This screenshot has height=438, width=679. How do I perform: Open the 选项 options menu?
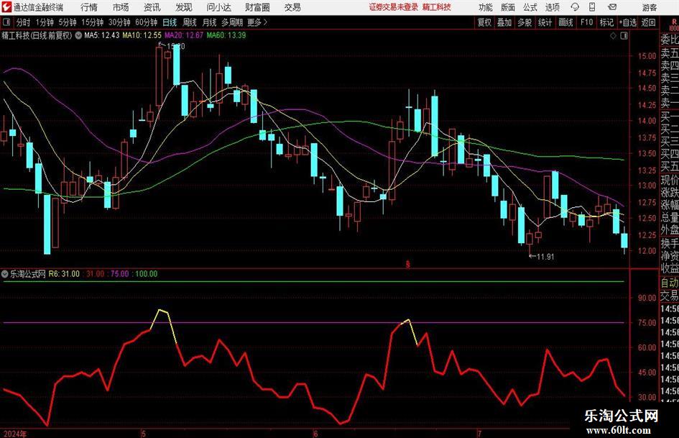(x=552, y=7)
